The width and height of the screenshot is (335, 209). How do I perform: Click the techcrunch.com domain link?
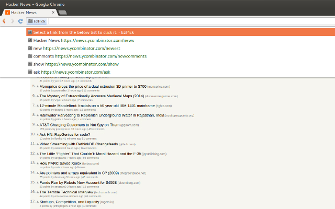click(x=106, y=192)
